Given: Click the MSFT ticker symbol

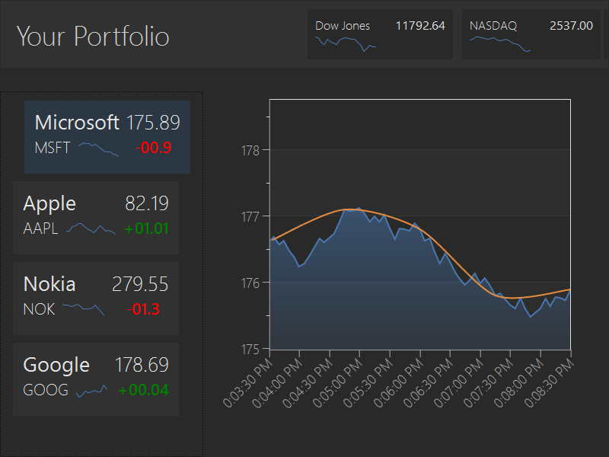Looking at the screenshot, I should (53, 148).
